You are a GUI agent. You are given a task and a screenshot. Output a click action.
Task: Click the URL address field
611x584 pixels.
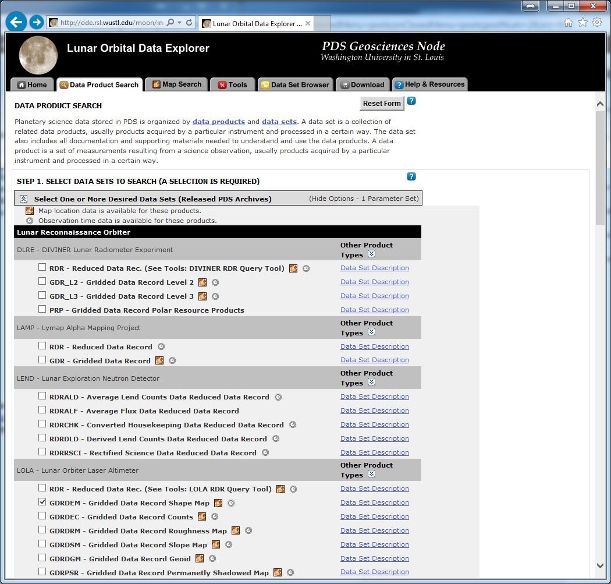(x=112, y=23)
